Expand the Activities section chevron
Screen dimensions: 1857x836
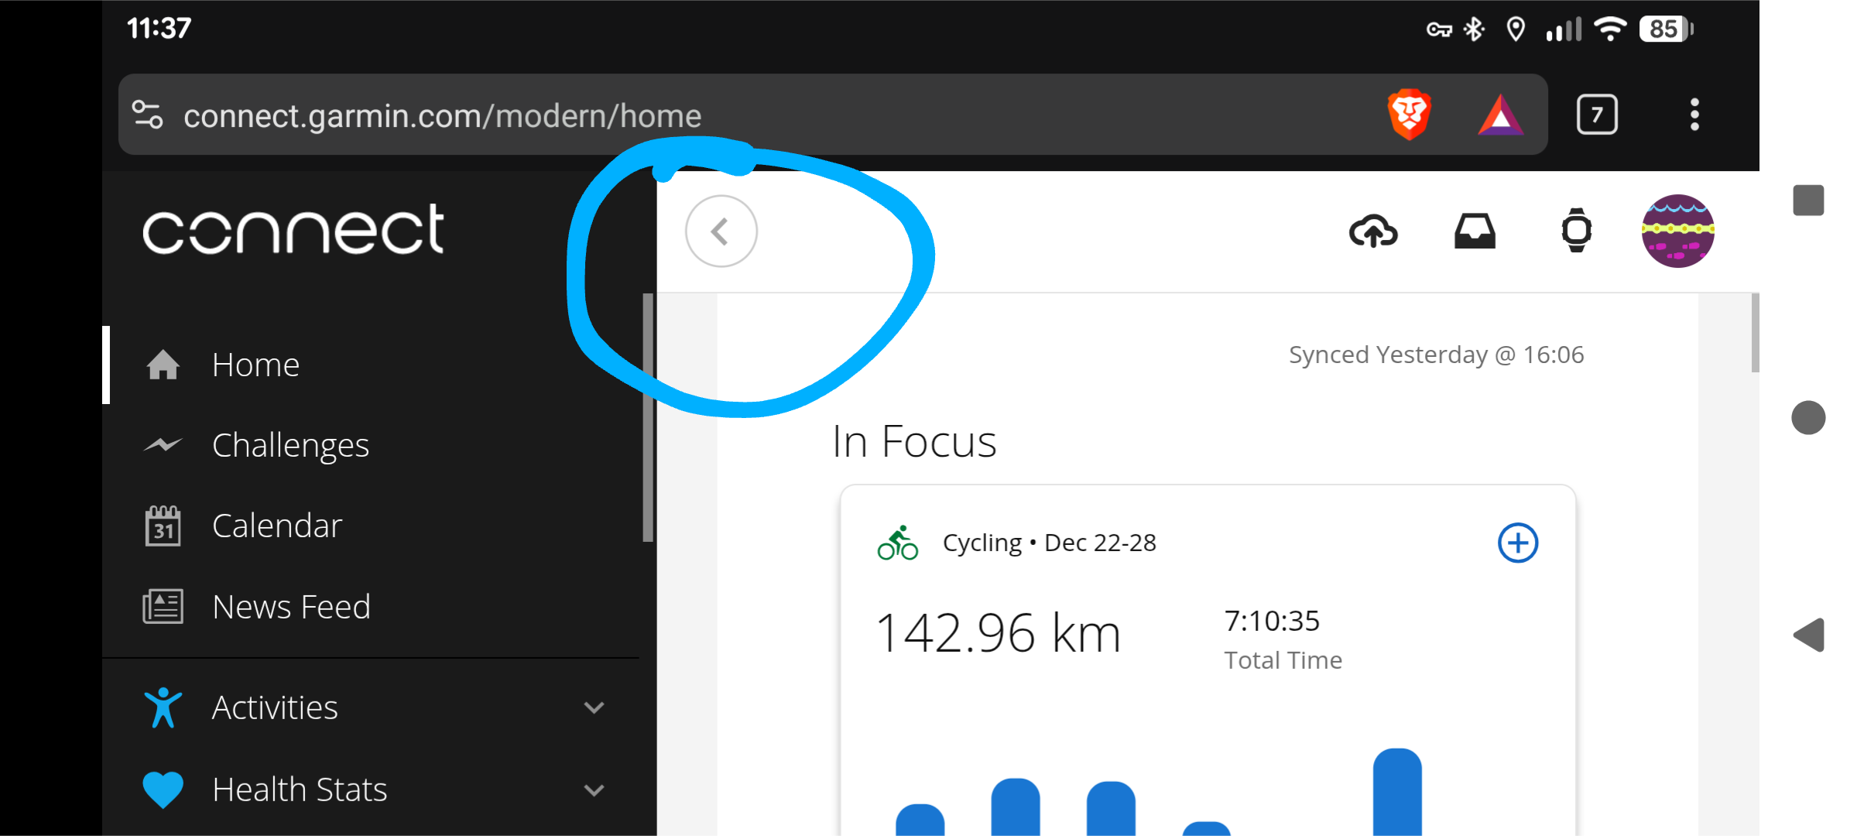[594, 708]
